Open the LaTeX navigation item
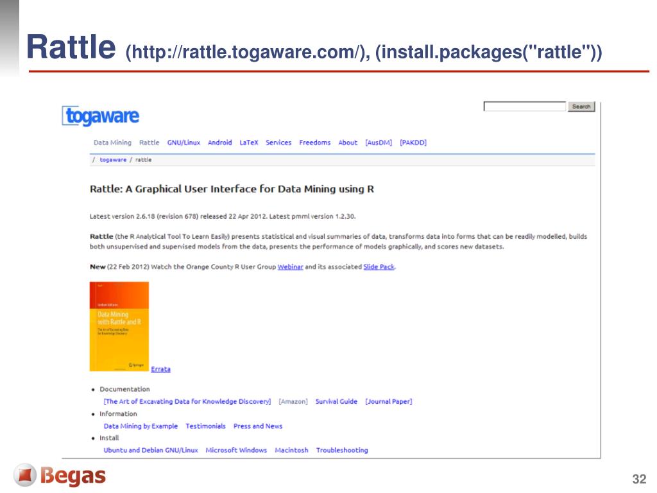The width and height of the screenshot is (657, 493). tap(249, 143)
